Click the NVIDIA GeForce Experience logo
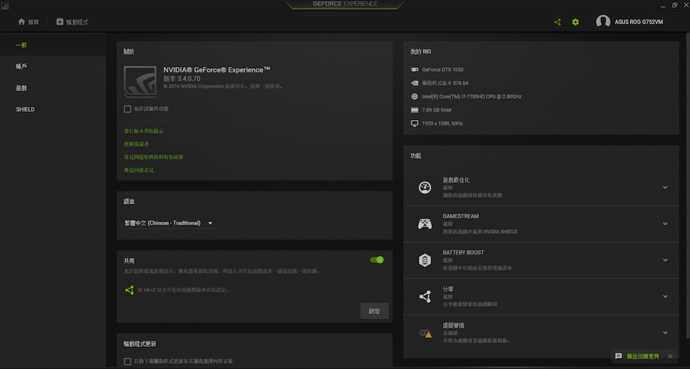690x369 pixels. [140, 81]
